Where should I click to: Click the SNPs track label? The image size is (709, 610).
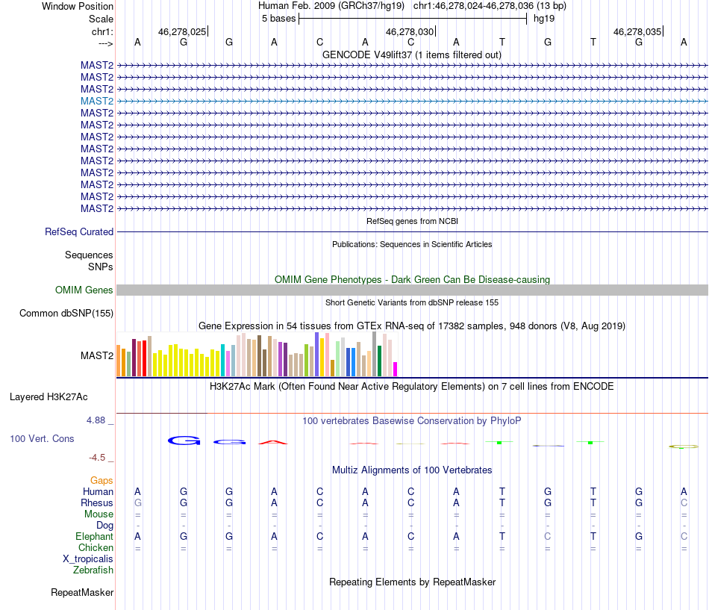[101, 267]
